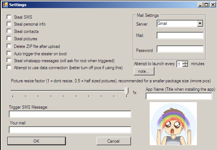Open the Server dropdown showing Gmail
Viewport: 217px width, 150px height.
coord(200,23)
